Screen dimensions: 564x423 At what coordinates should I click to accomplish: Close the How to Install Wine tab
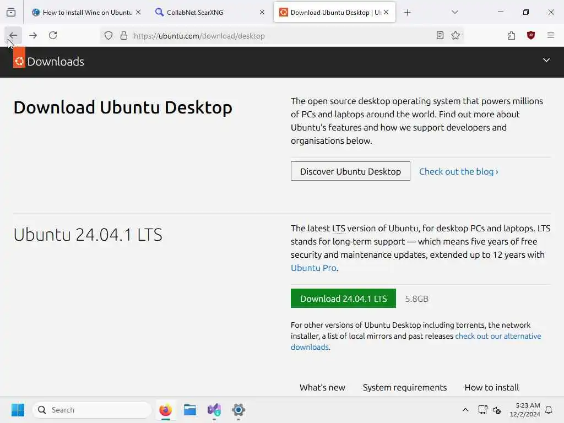pos(138,12)
